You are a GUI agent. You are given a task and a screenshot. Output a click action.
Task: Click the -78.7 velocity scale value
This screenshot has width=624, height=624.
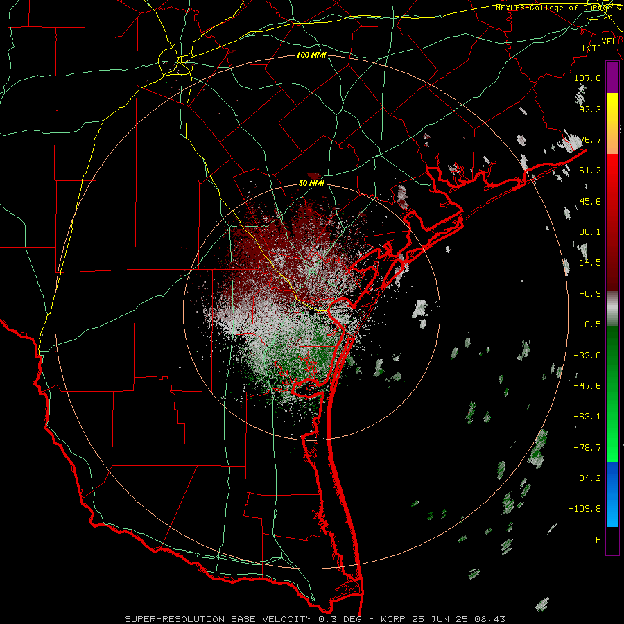[587, 448]
